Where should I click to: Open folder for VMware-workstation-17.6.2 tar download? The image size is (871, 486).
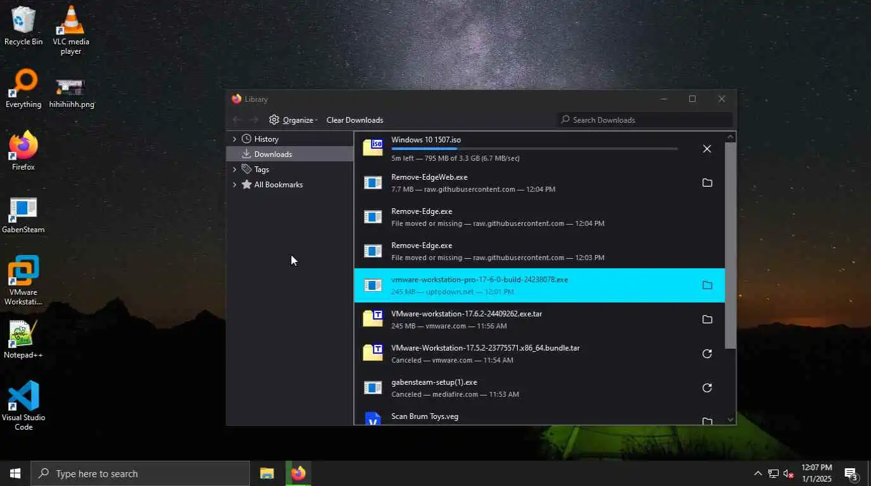click(707, 320)
